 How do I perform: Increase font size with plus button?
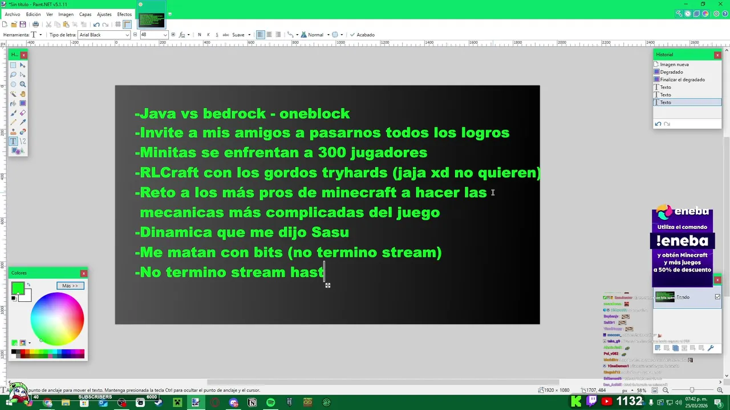[173, 35]
